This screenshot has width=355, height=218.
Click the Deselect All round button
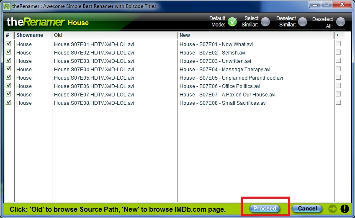coord(341,22)
